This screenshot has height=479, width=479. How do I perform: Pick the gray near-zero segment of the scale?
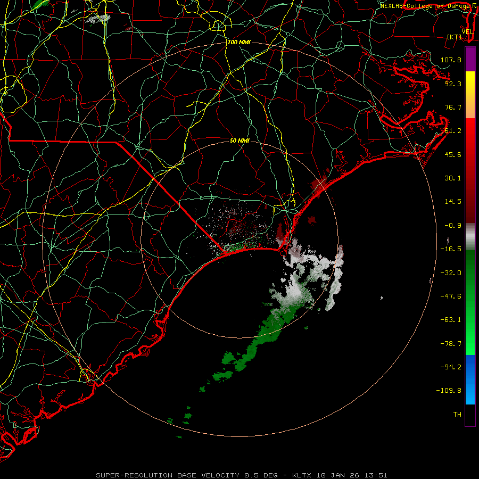tap(470, 237)
